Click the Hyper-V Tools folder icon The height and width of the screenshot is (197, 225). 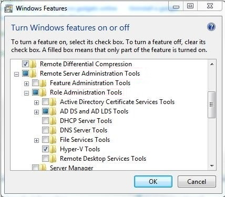53,149
